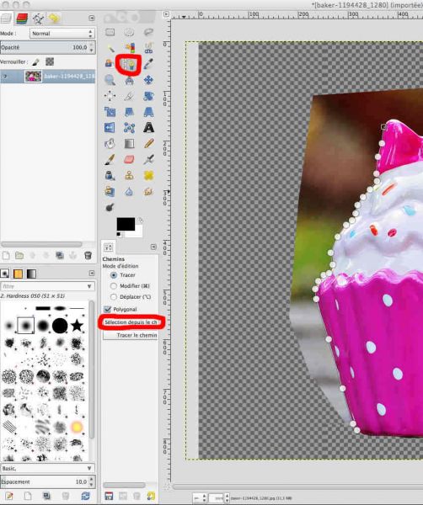Image resolution: width=423 pixels, height=505 pixels.
Task: Switch to the Channels tab
Action: (22, 19)
